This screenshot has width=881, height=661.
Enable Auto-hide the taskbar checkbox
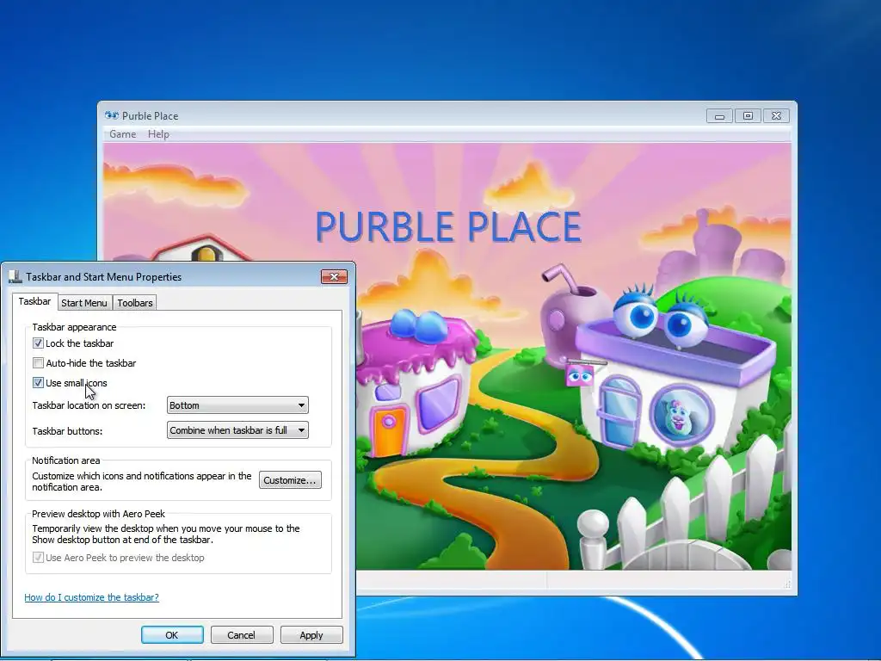click(38, 363)
